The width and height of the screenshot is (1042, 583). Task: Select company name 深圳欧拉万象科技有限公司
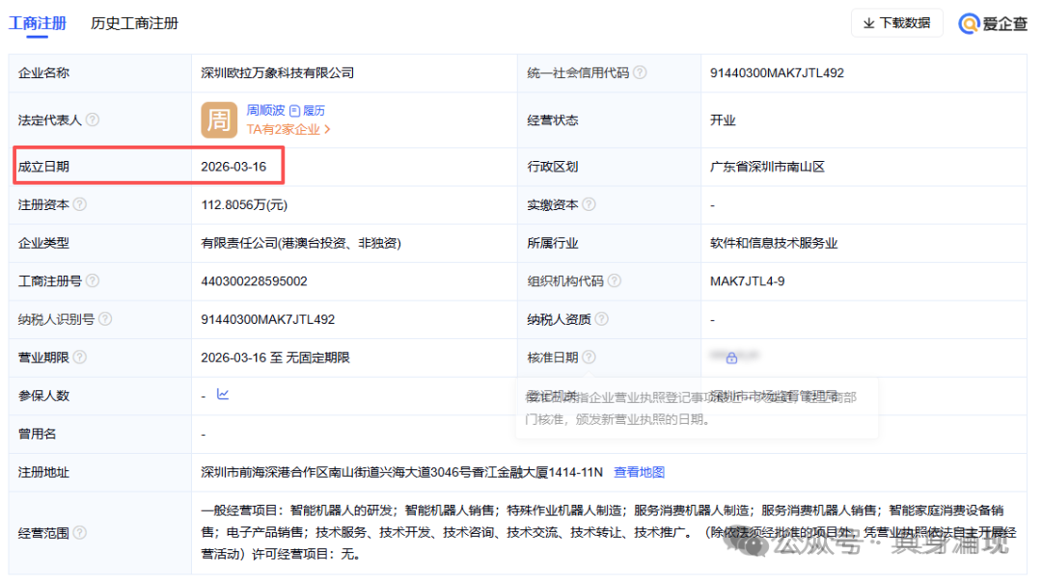click(278, 73)
